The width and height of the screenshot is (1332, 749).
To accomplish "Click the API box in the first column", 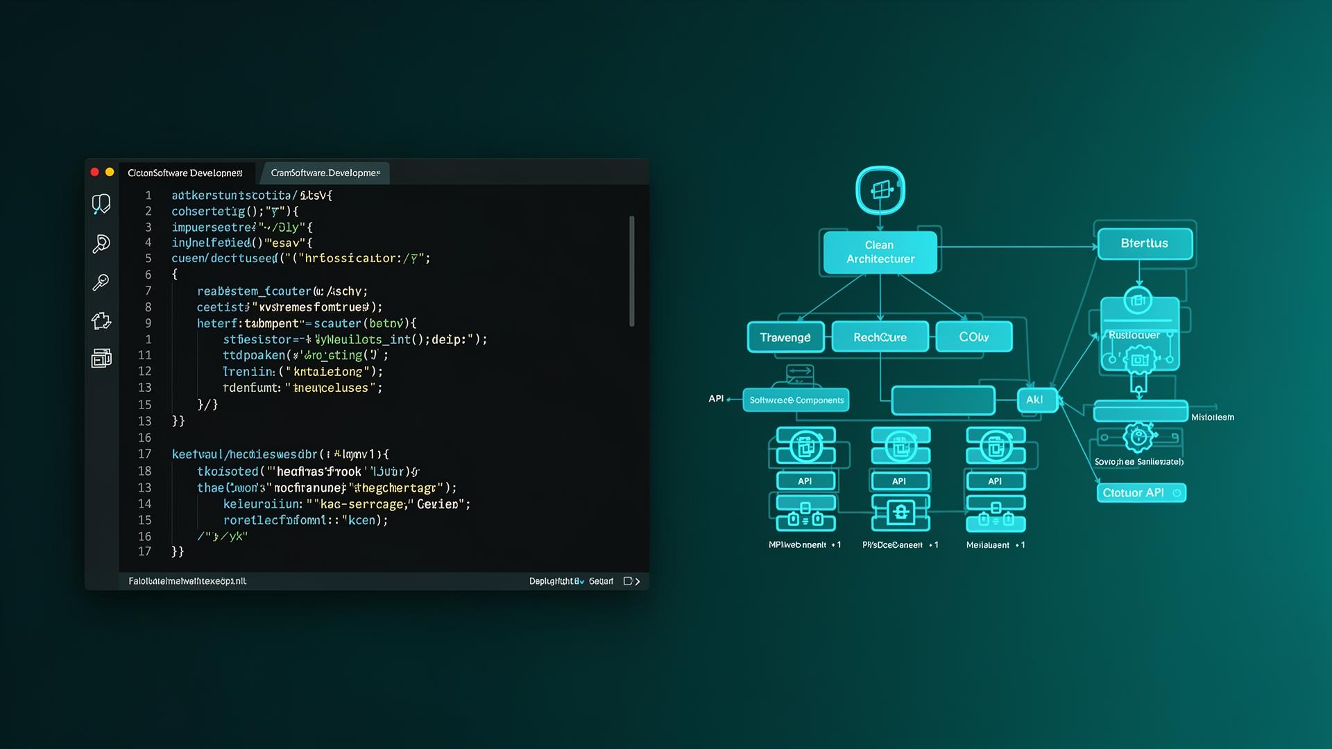I will pos(805,481).
